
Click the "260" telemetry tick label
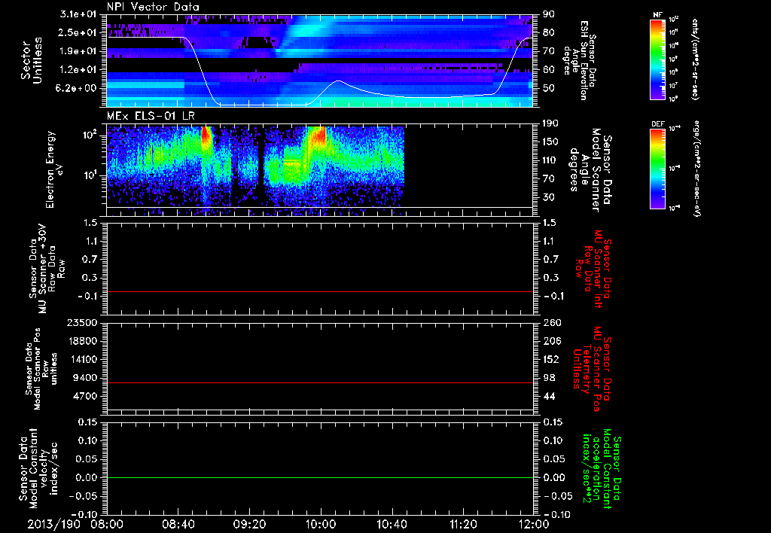click(551, 322)
